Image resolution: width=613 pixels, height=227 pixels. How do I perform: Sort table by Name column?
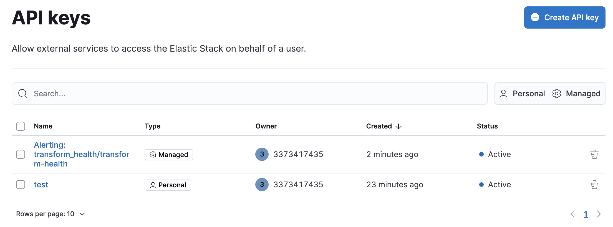[43, 126]
